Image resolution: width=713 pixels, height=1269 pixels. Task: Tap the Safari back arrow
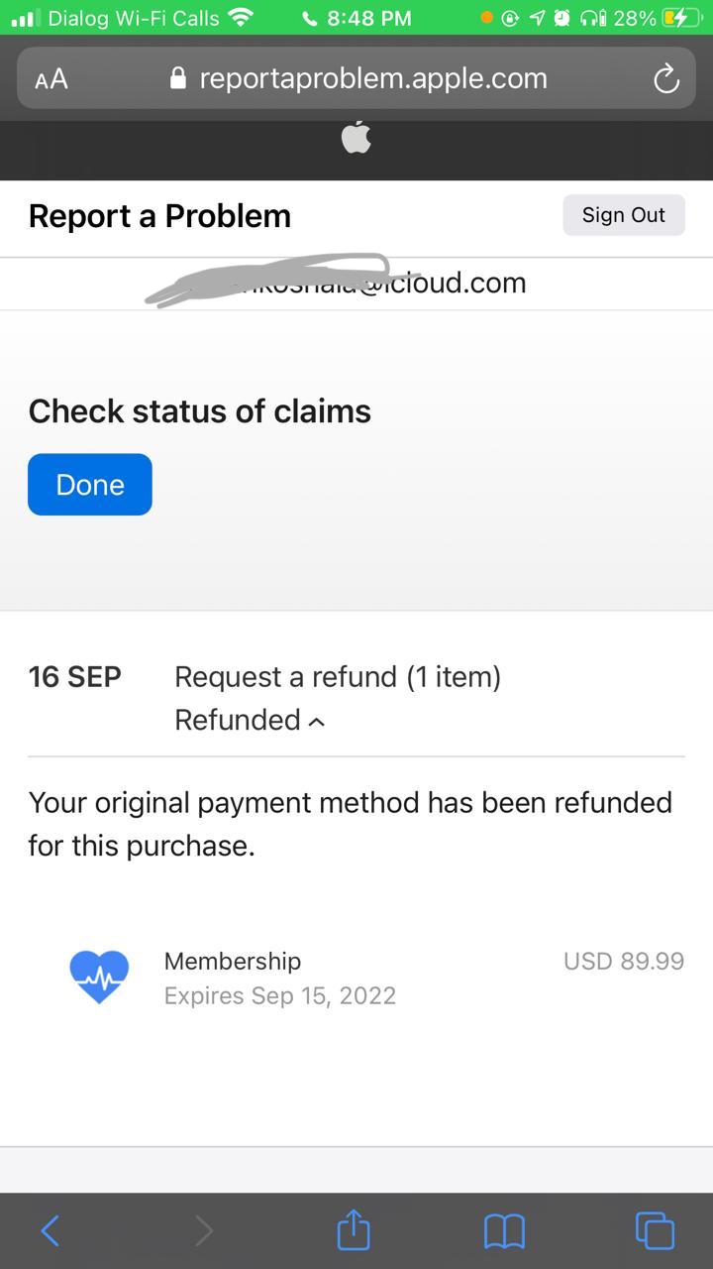(51, 1230)
